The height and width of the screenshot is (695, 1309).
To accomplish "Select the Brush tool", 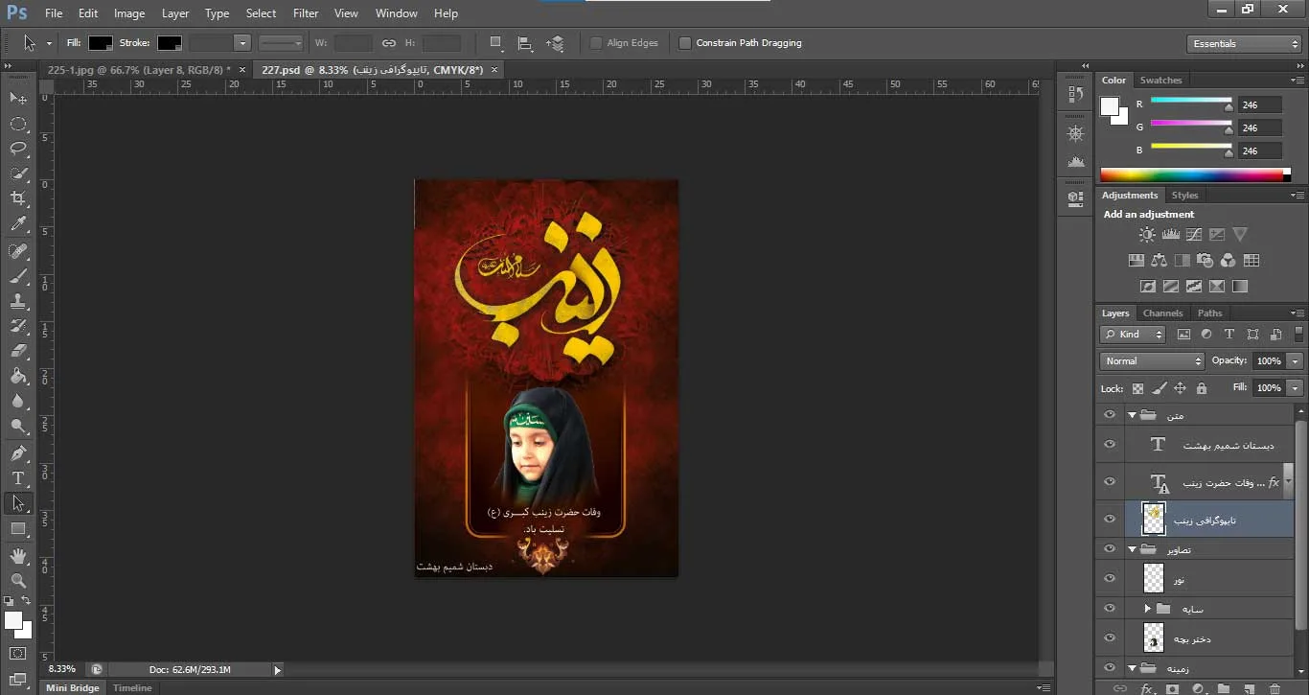I will click(18, 276).
